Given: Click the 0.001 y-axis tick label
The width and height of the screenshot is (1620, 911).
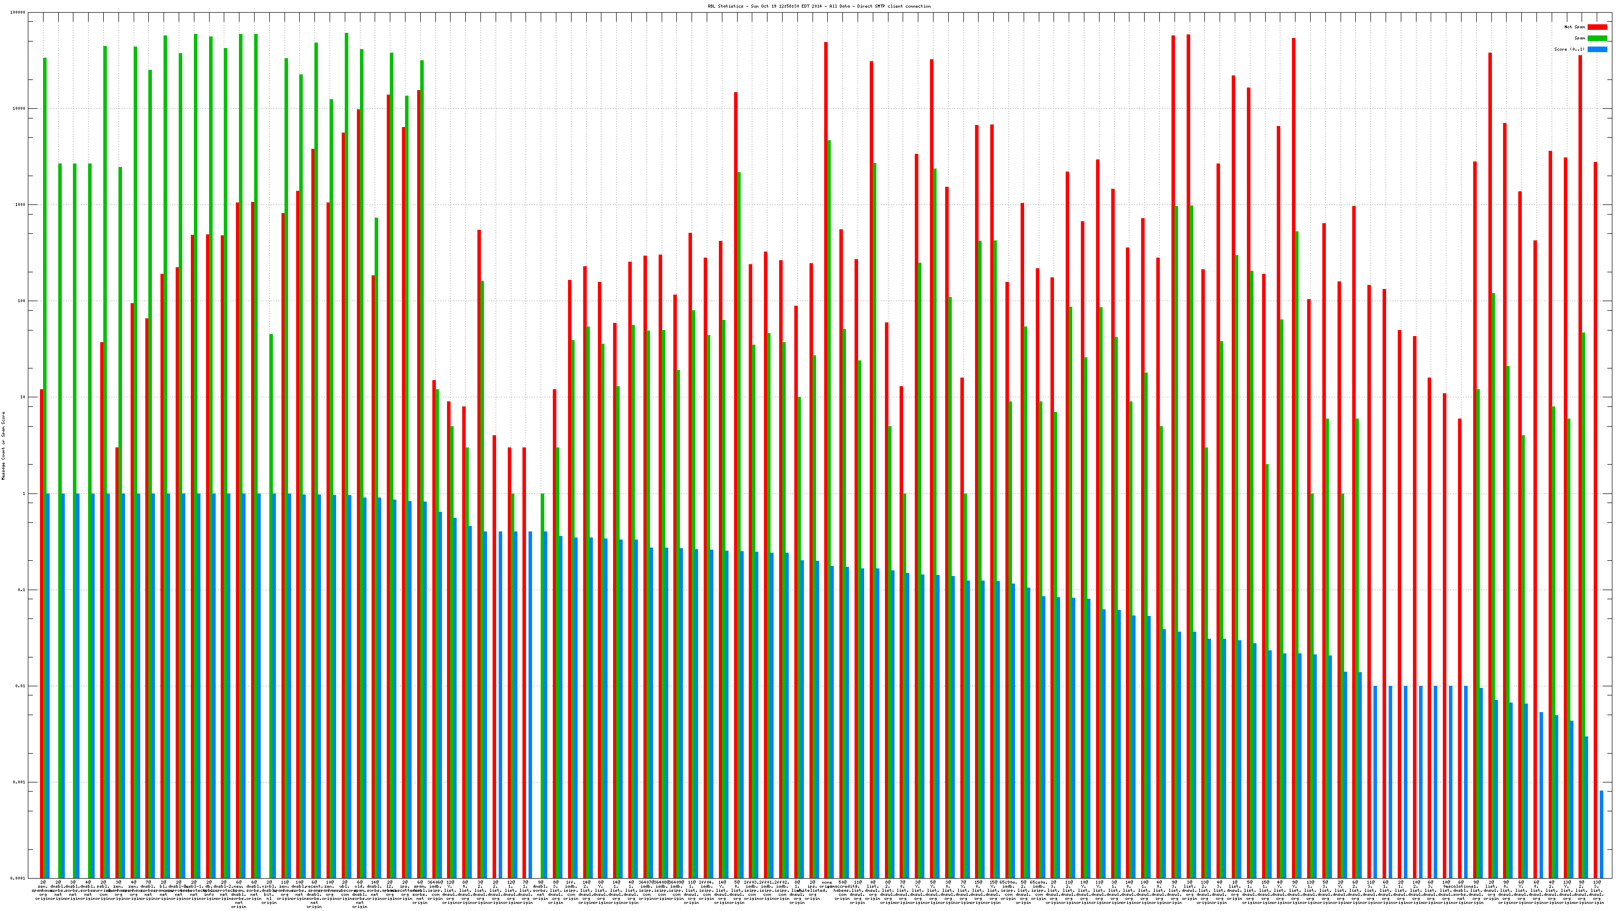Looking at the screenshot, I should (20, 782).
